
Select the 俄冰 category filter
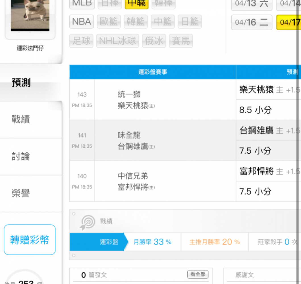154,41
